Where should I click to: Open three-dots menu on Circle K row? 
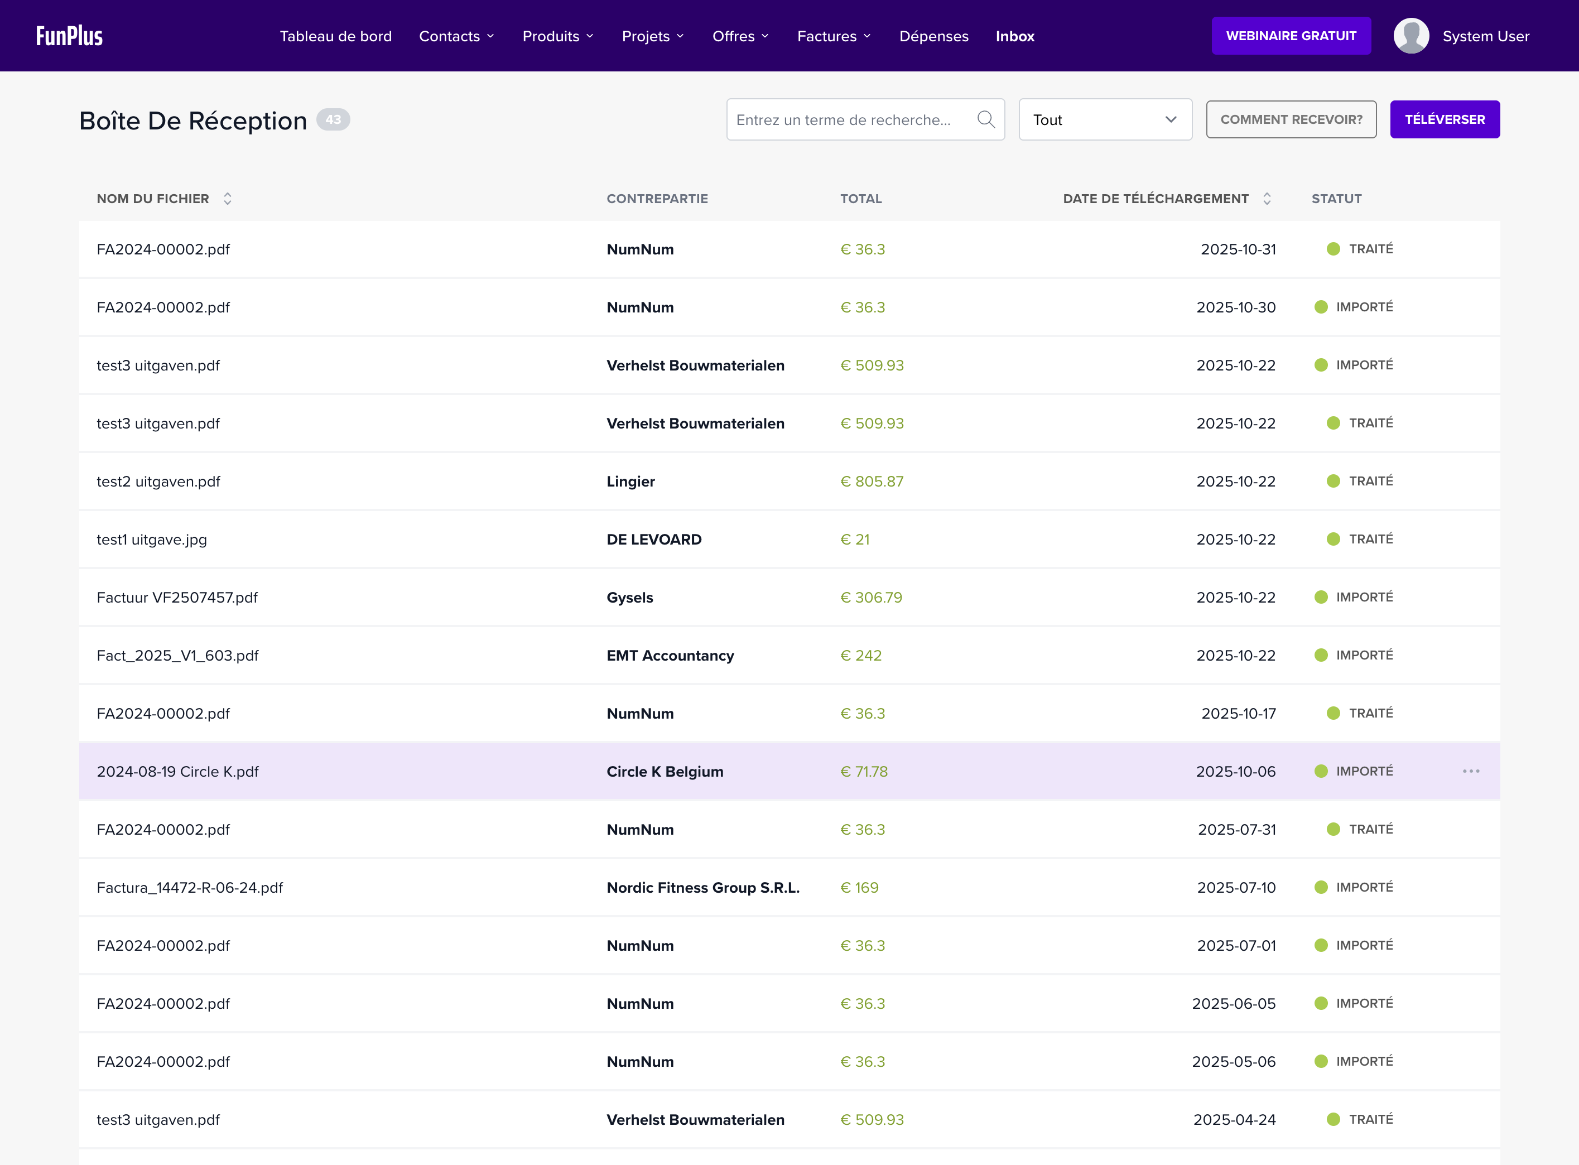click(1470, 772)
